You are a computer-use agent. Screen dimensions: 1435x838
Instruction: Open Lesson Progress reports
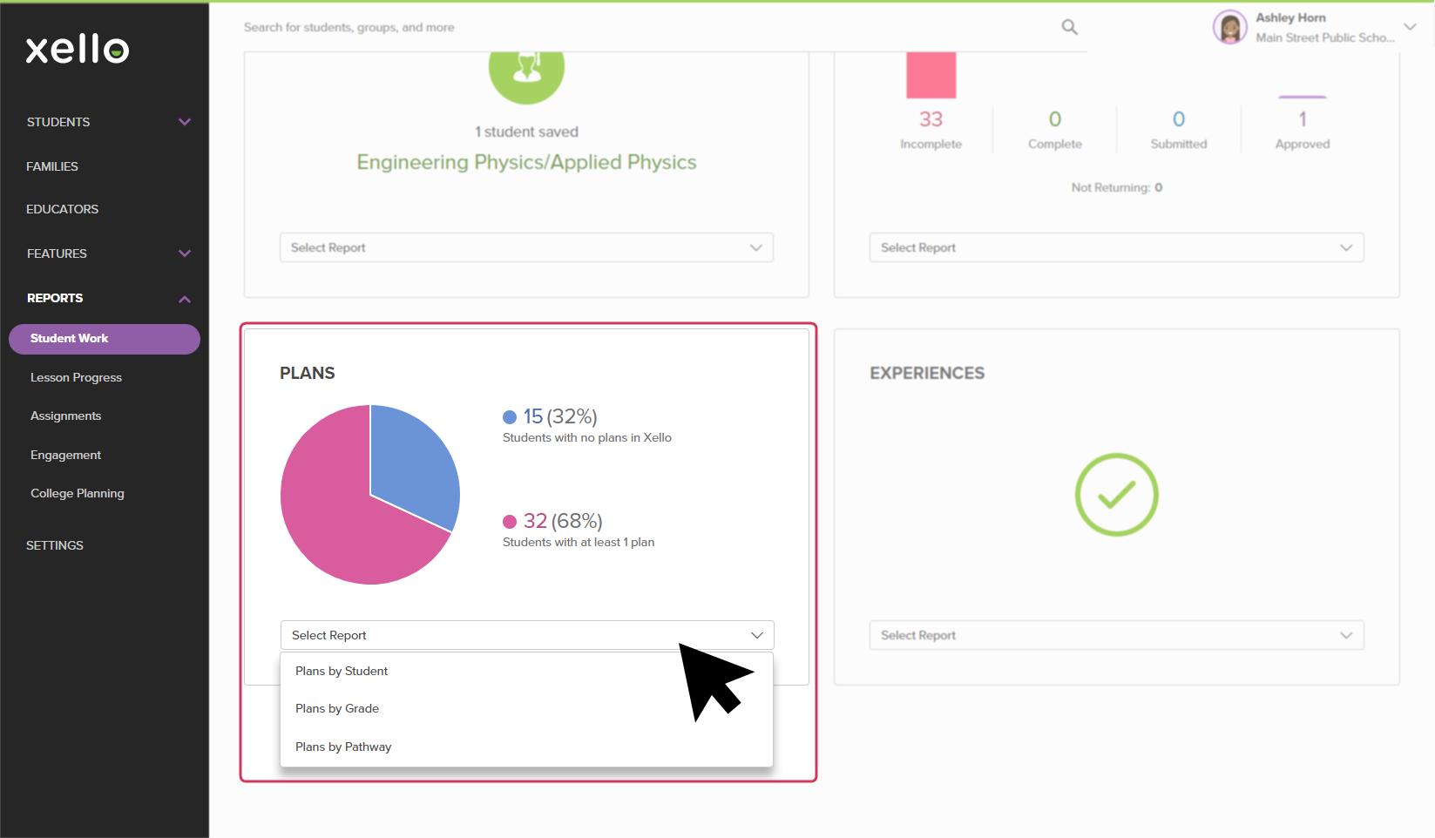coord(76,377)
